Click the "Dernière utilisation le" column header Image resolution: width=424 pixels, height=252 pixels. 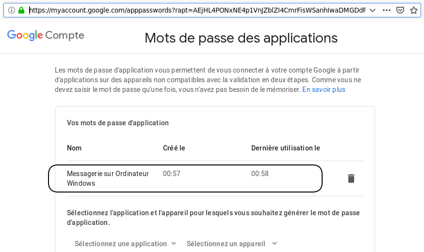tap(285, 148)
